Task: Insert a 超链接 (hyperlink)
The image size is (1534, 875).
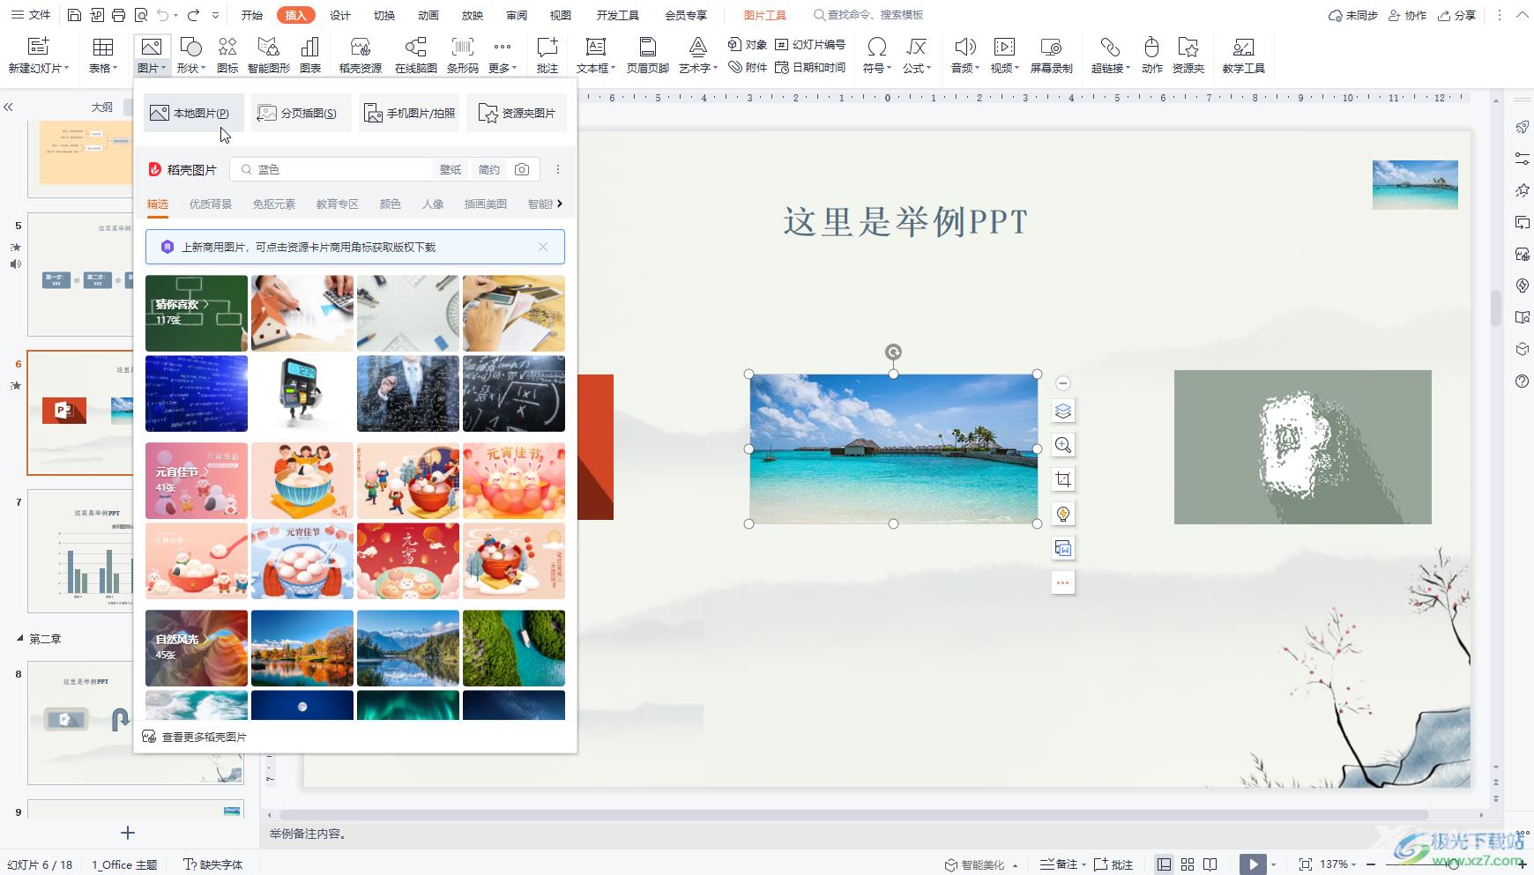Action: coord(1110,55)
